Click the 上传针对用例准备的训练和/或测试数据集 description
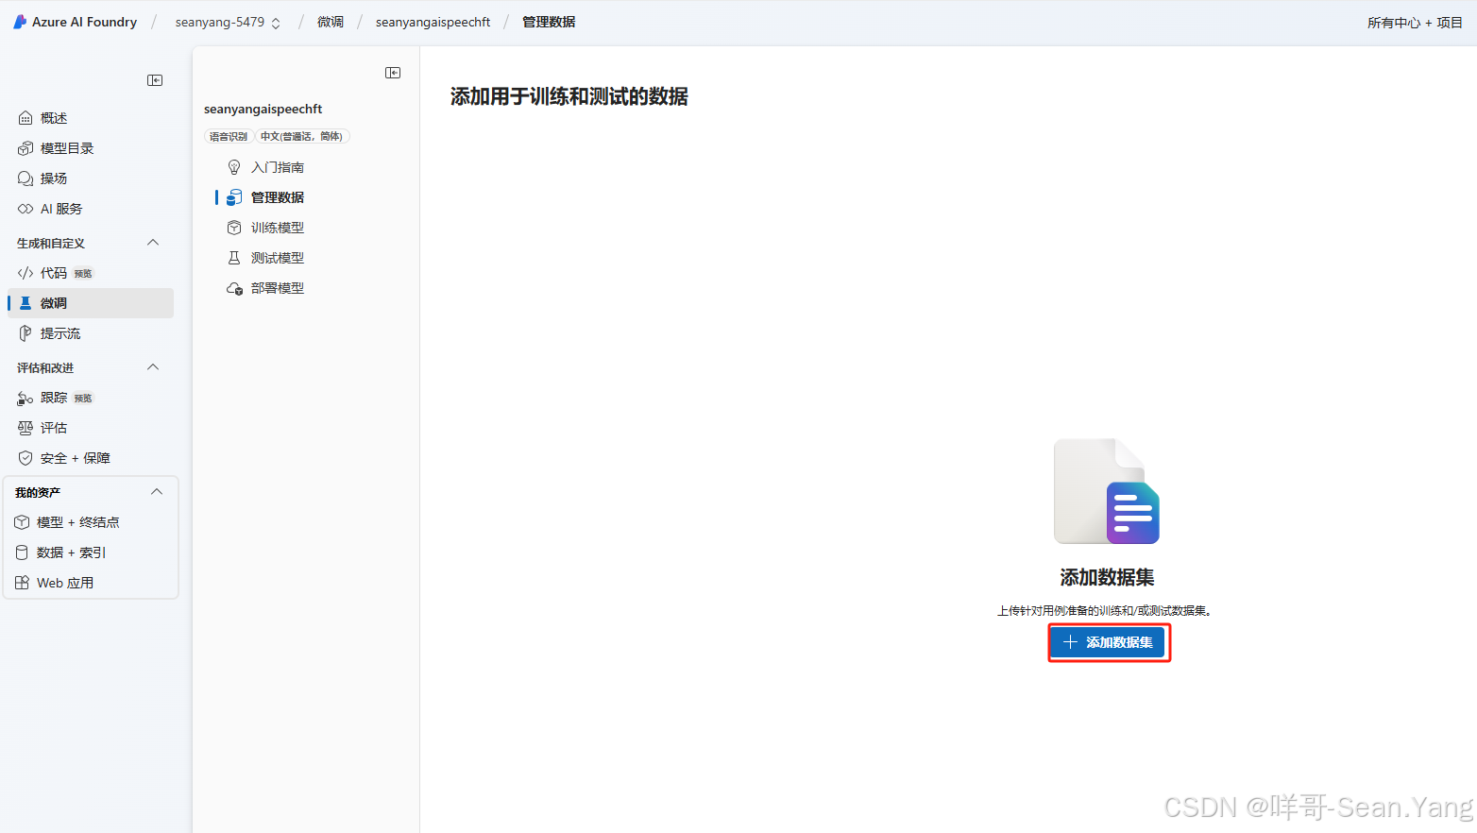Viewport: 1477px width, 833px height. (x=1105, y=611)
